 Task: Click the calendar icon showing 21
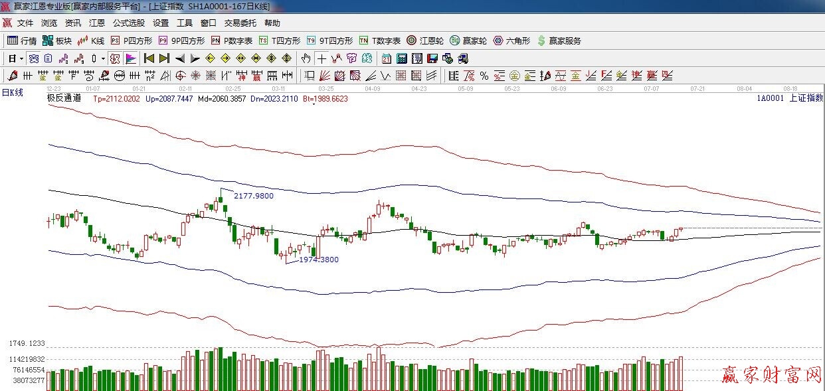coord(386,58)
